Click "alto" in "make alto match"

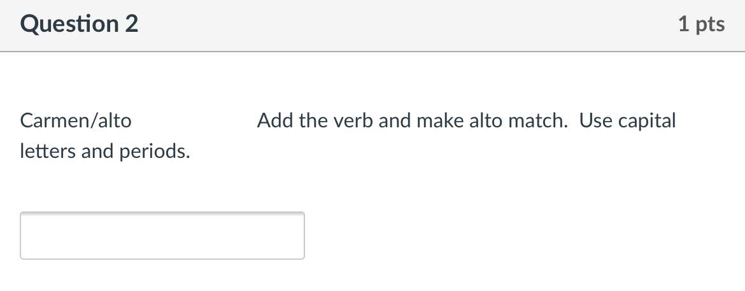tap(486, 120)
